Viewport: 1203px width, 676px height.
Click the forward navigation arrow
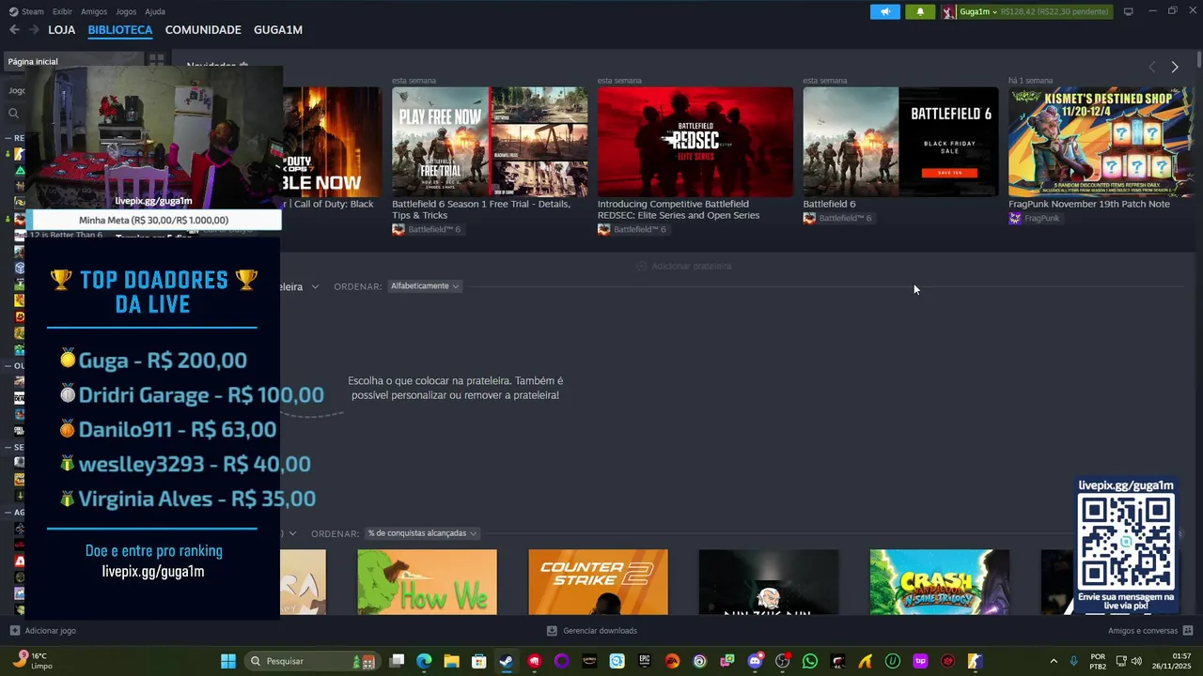34,30
